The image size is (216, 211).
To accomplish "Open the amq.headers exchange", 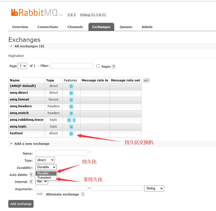I will click(x=21, y=106).
